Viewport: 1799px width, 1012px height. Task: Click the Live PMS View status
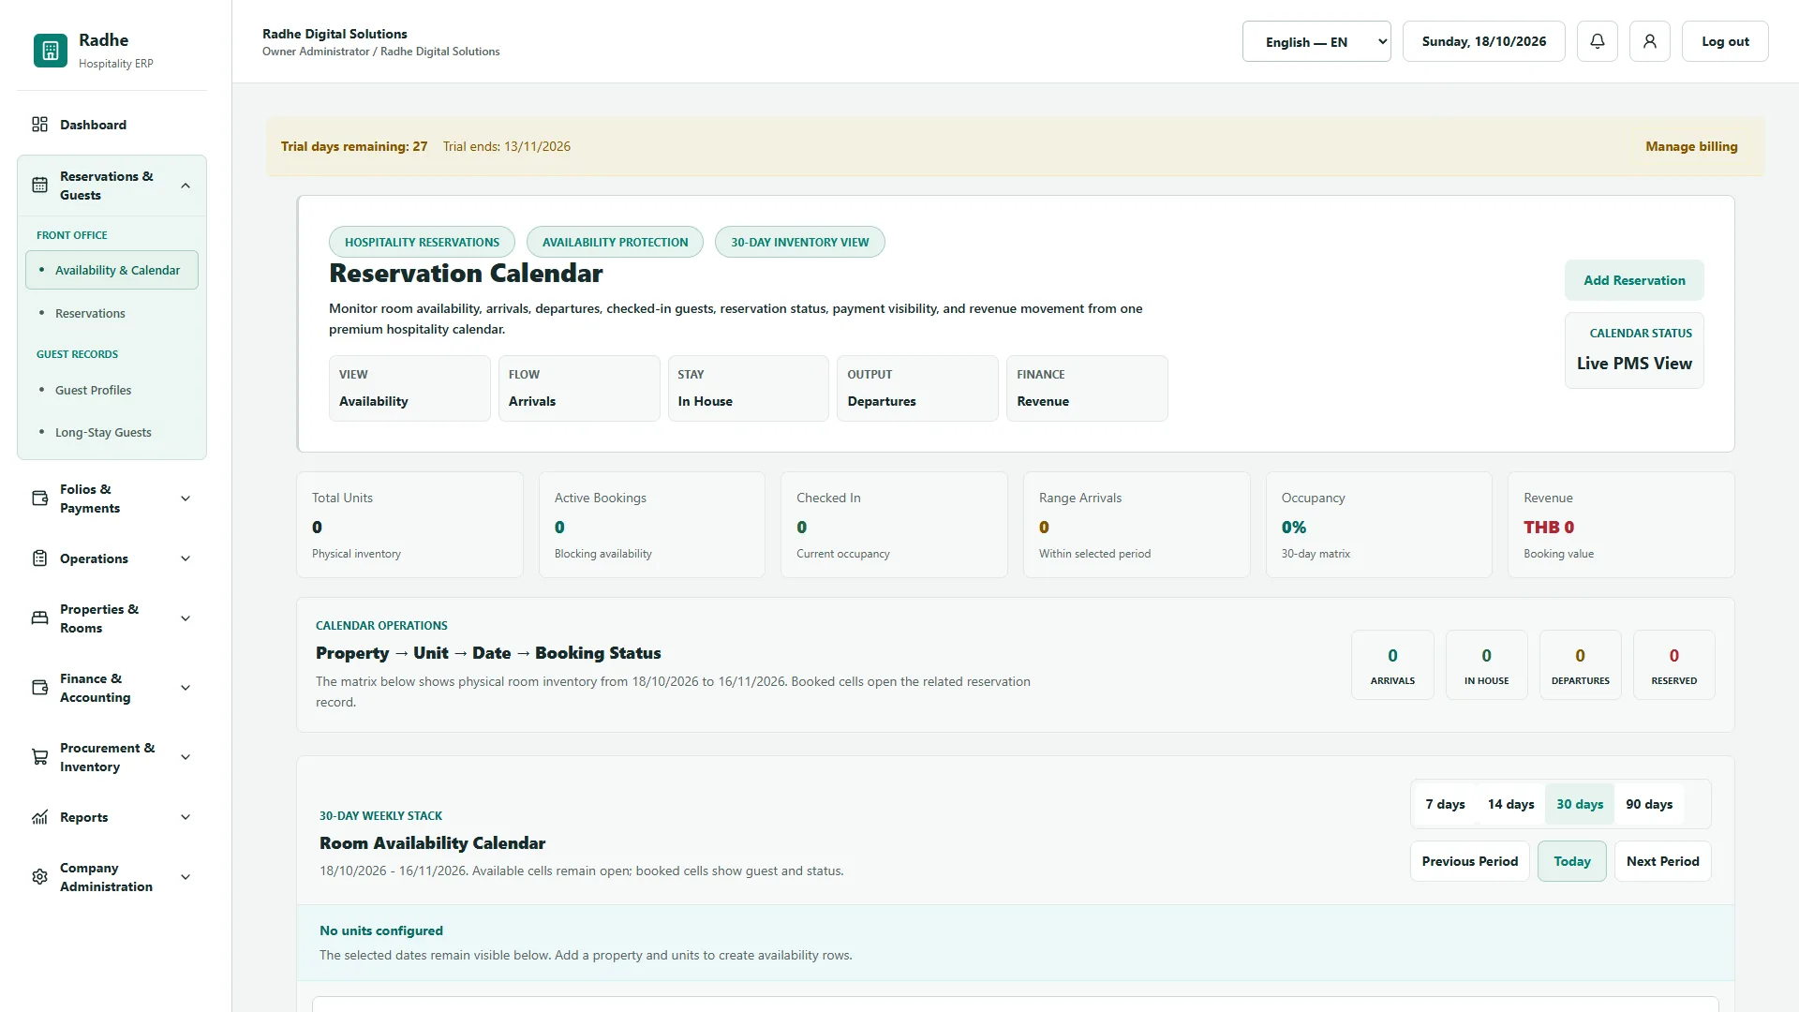(x=1634, y=350)
